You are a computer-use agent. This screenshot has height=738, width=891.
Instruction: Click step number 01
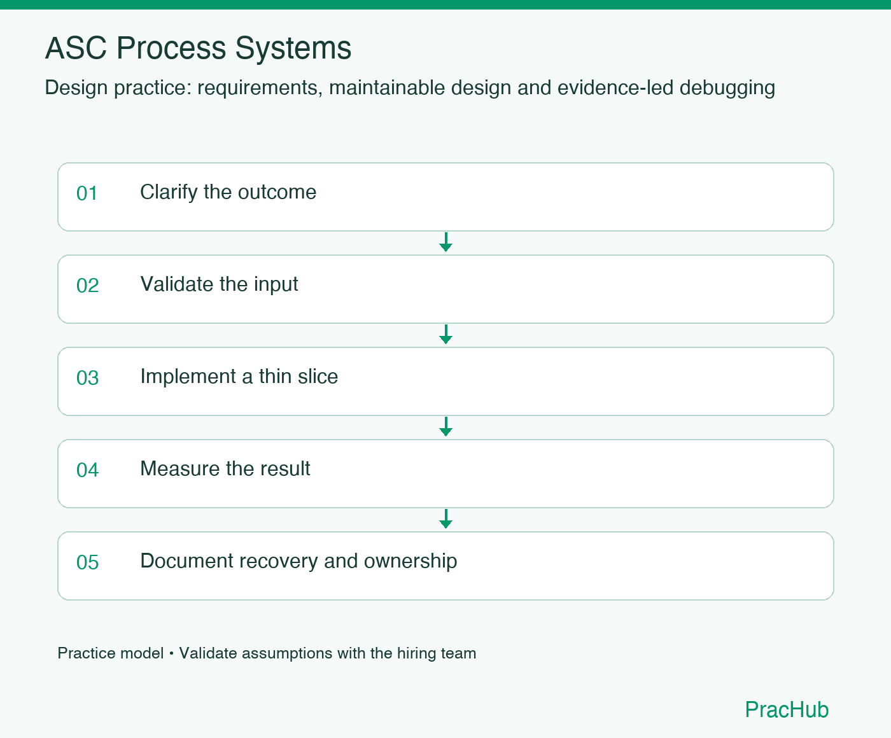(87, 193)
